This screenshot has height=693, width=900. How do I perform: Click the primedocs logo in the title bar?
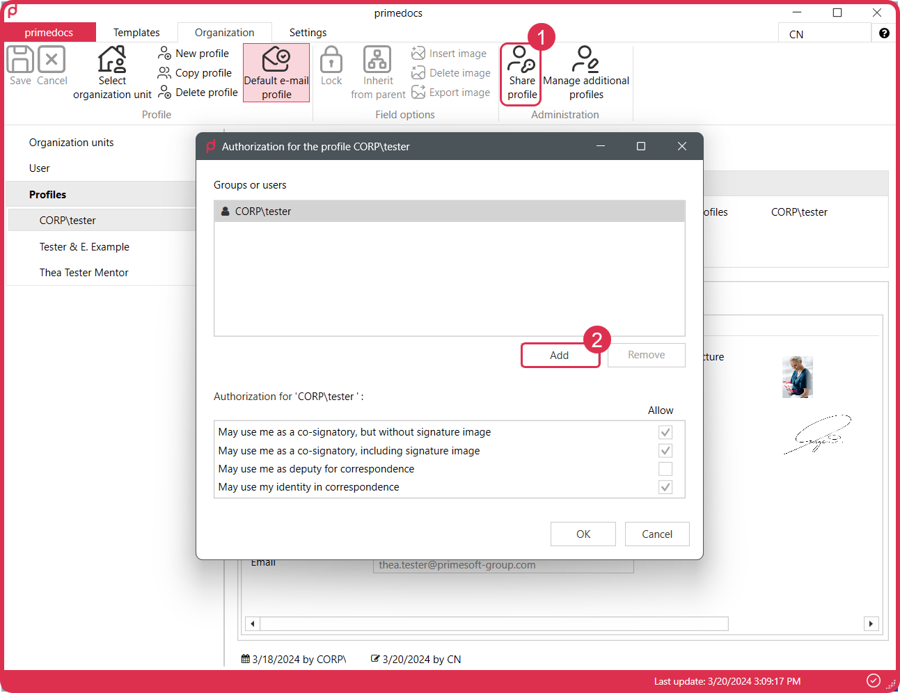[11, 12]
